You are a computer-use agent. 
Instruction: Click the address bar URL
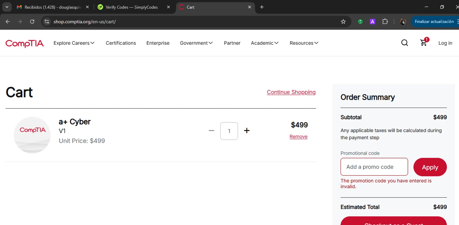84,22
